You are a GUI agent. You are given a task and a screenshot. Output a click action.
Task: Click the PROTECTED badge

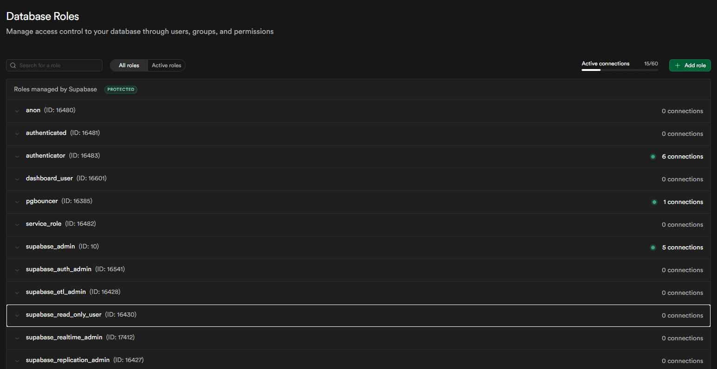(121, 89)
